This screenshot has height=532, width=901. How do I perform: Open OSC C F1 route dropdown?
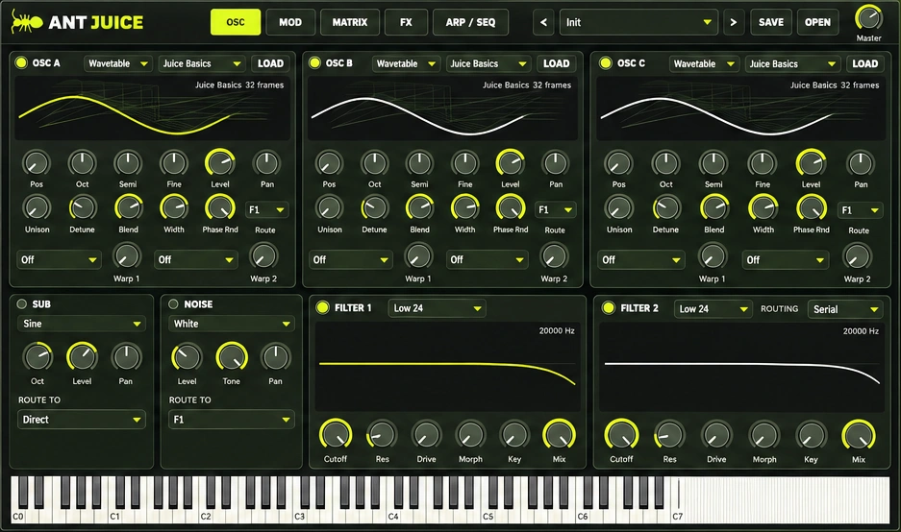click(x=860, y=210)
